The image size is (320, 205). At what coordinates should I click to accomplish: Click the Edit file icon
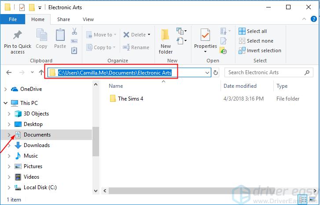tap(223, 41)
